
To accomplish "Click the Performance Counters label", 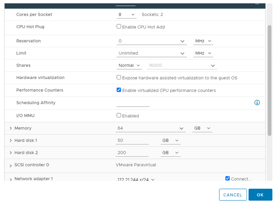I will coord(40,90).
